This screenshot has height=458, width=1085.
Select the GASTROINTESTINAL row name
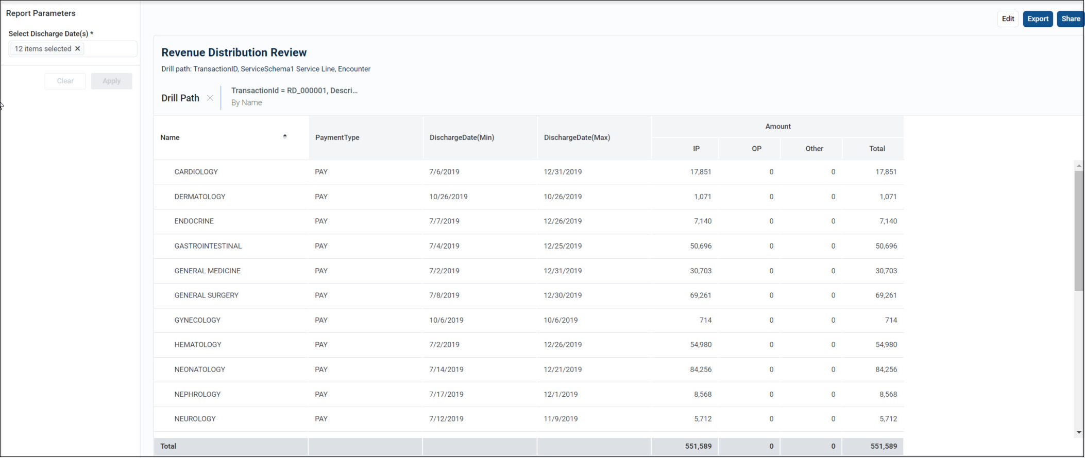click(208, 246)
